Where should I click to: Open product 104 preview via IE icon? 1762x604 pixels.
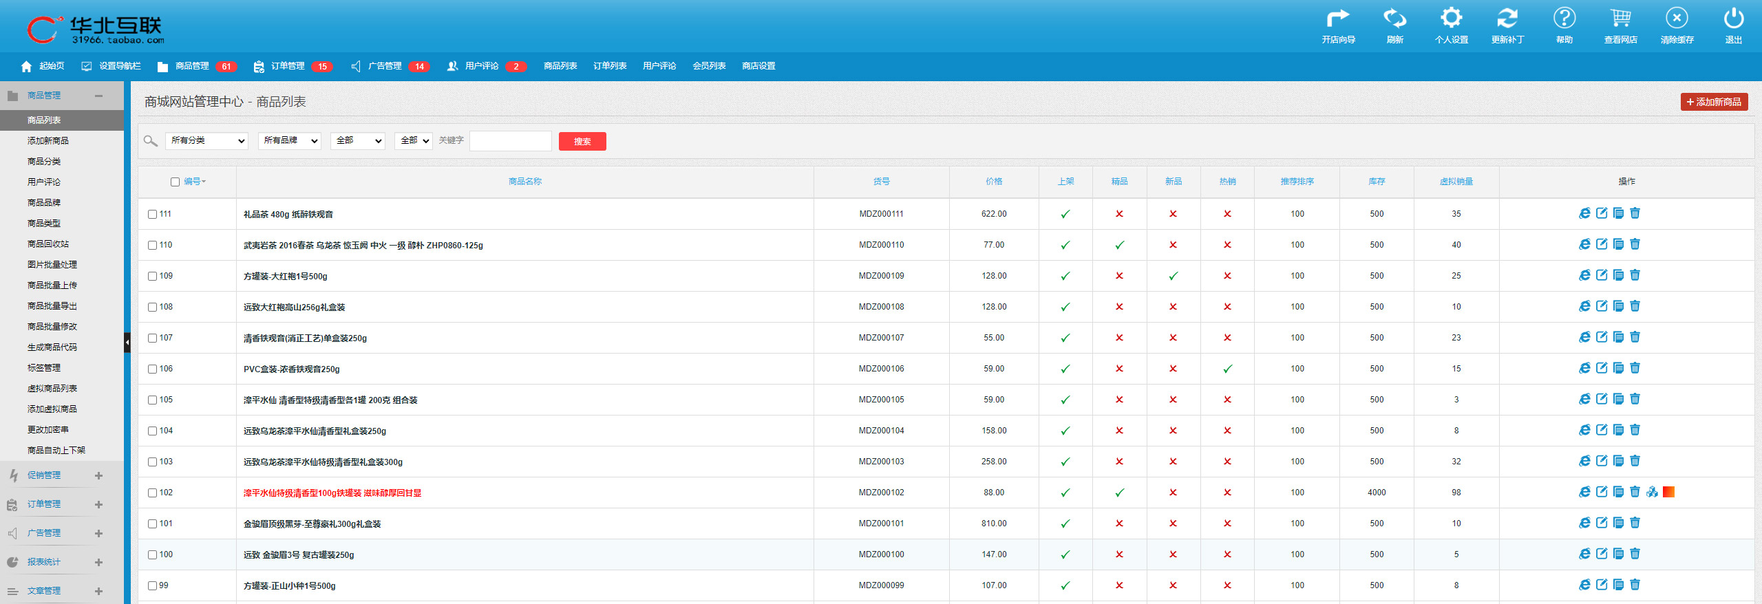tap(1584, 430)
